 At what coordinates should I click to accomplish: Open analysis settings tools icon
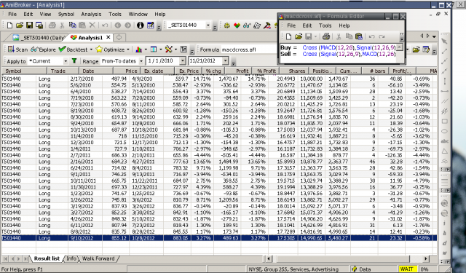click(168, 50)
